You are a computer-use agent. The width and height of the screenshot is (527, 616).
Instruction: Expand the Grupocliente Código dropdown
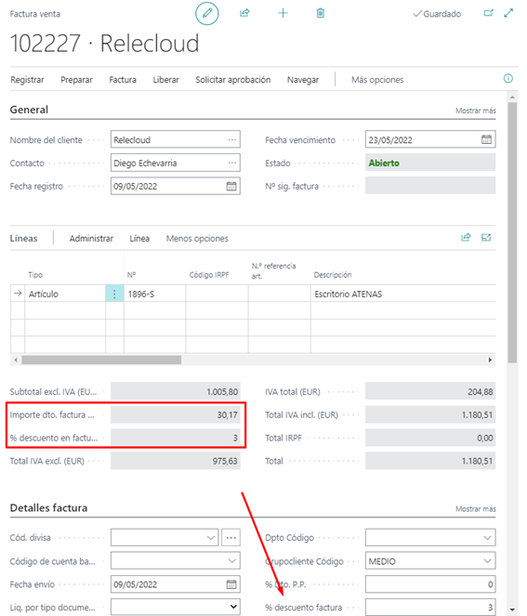[x=487, y=561]
